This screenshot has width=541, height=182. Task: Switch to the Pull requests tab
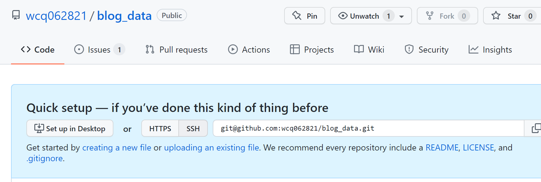177,50
